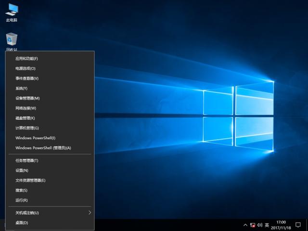Open 任务管理器(T)
The image size is (308, 231).
50,160
